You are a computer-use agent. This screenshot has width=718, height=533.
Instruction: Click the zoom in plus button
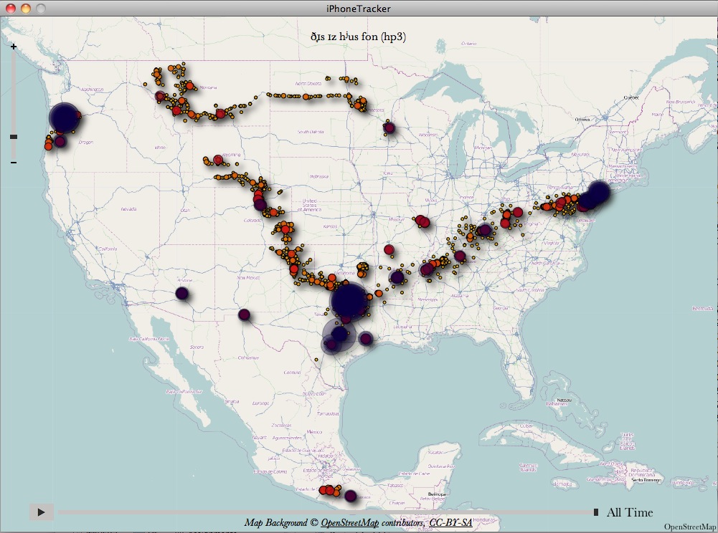(14, 46)
